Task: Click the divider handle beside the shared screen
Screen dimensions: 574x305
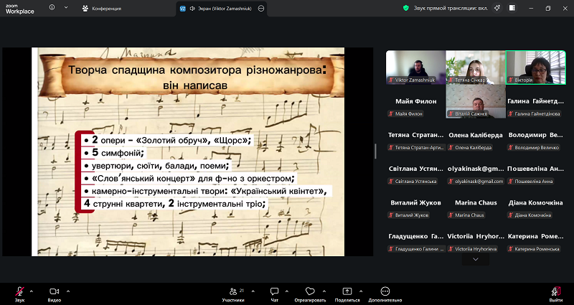Action: pyautogui.click(x=375, y=151)
